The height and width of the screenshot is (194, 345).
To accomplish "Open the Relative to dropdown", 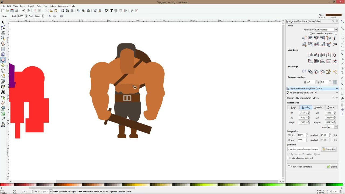I will (x=326, y=30).
